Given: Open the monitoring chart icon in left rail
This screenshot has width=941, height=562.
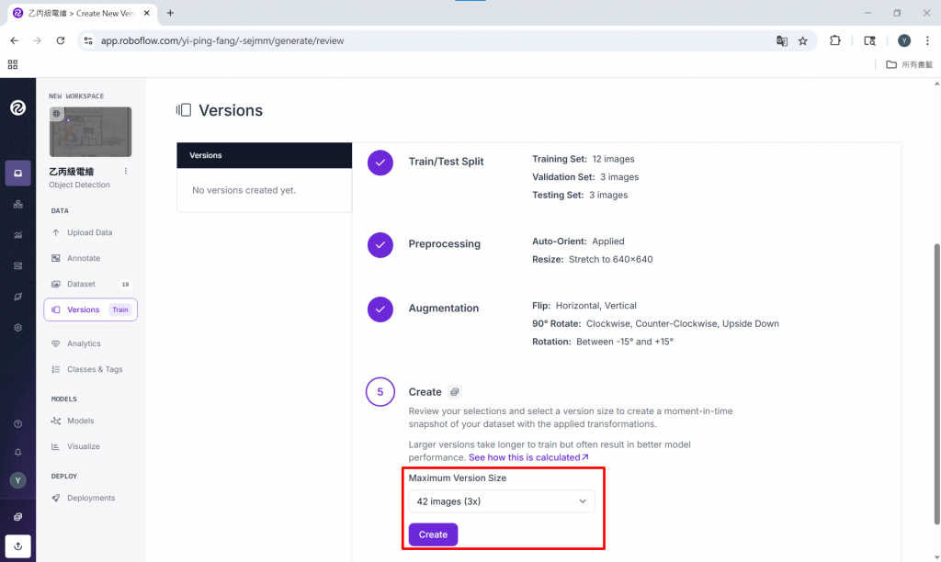Looking at the screenshot, I should point(18,235).
